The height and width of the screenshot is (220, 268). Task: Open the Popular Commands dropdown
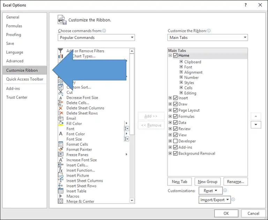pyautogui.click(x=96, y=37)
